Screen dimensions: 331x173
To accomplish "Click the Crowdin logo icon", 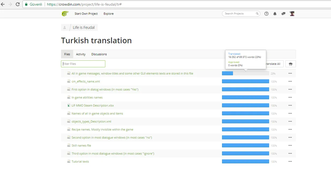I will (65, 14).
